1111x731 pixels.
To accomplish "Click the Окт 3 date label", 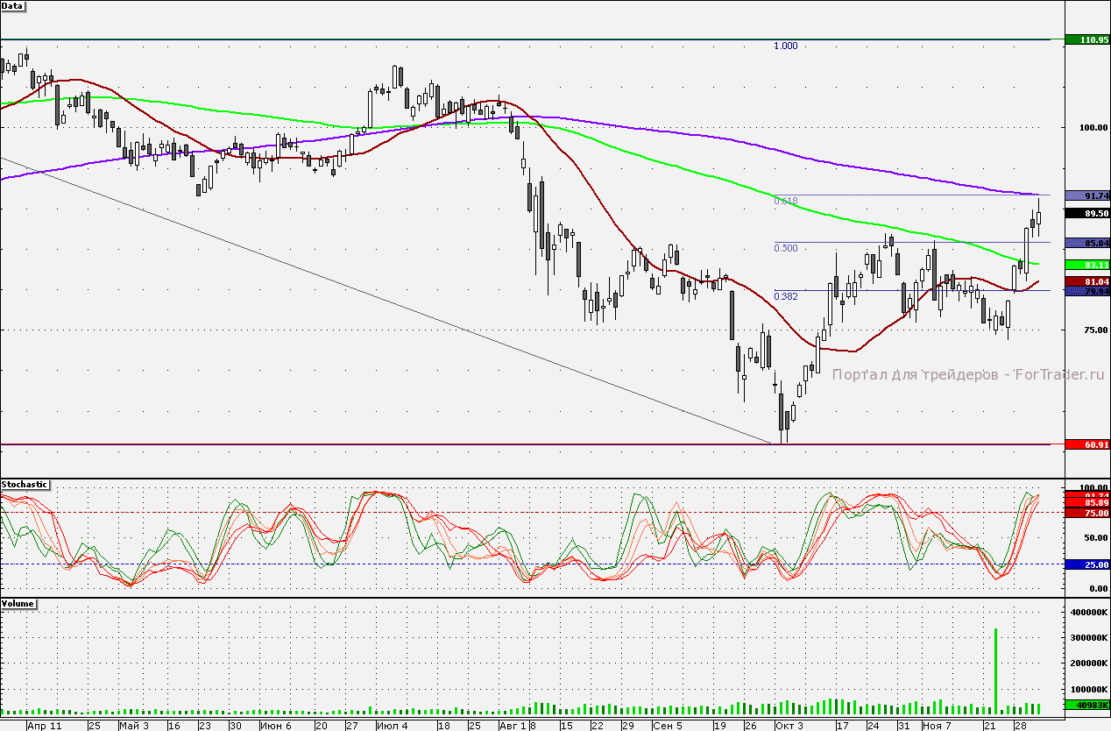I will point(788,726).
